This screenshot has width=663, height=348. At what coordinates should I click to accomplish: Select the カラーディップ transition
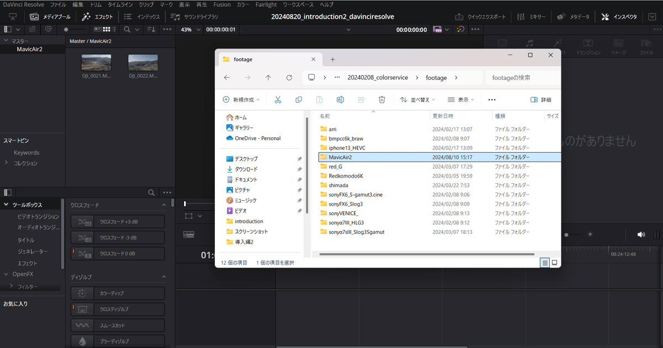(118, 293)
